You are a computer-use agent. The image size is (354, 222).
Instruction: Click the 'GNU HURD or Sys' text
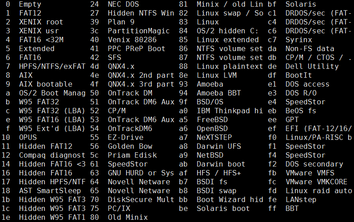pyautogui.click(x=141, y=173)
